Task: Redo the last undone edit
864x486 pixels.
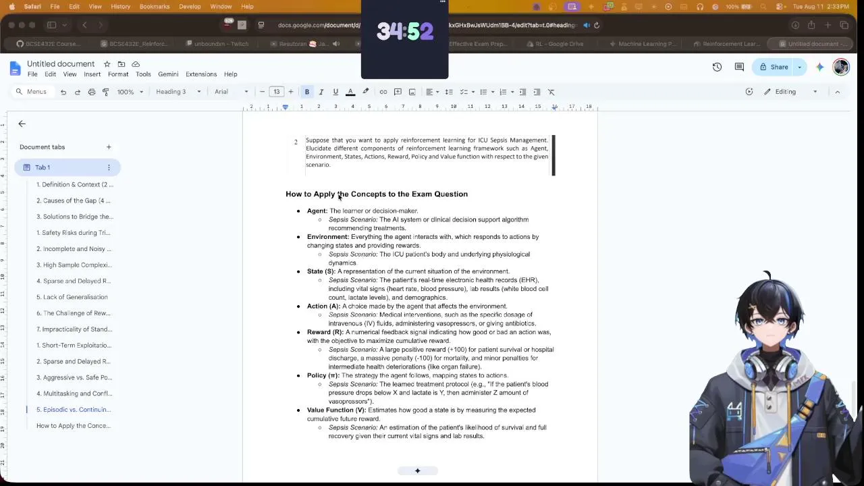Action: (x=78, y=92)
